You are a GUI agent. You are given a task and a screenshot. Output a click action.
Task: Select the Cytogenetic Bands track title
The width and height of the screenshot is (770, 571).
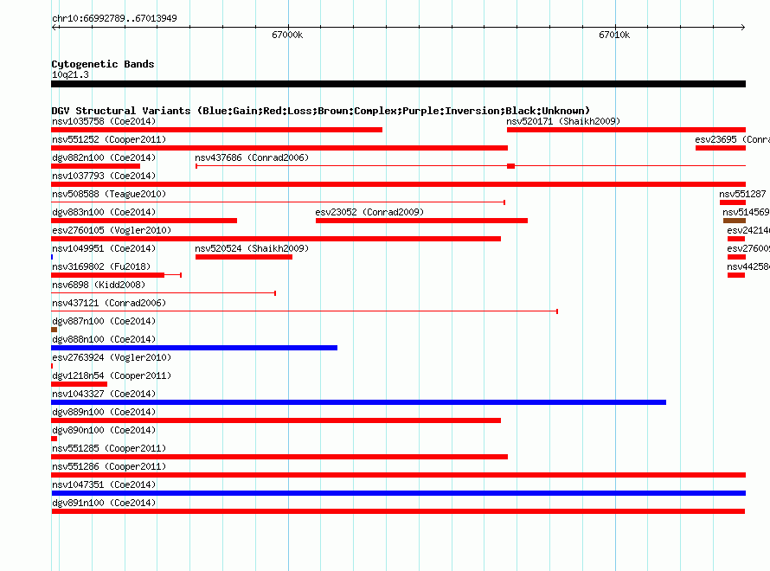point(103,64)
